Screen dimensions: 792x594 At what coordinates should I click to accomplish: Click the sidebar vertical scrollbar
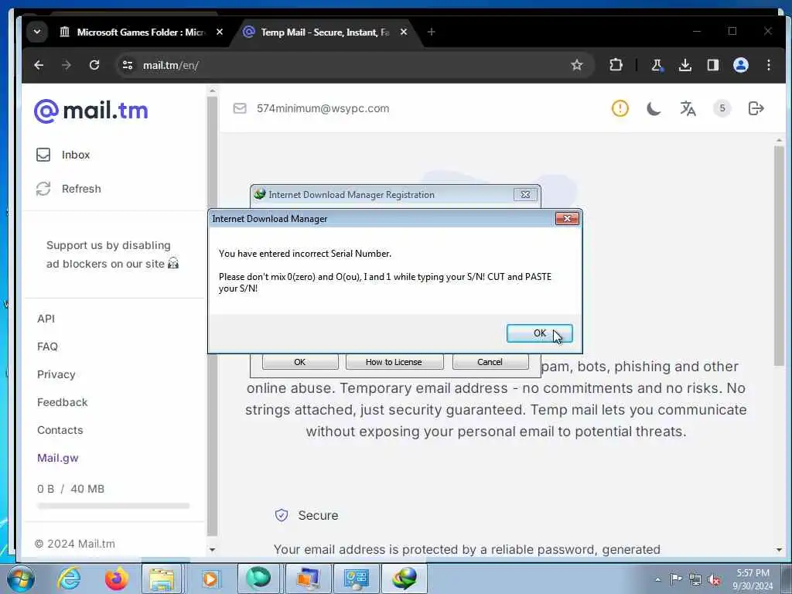[x=212, y=316]
